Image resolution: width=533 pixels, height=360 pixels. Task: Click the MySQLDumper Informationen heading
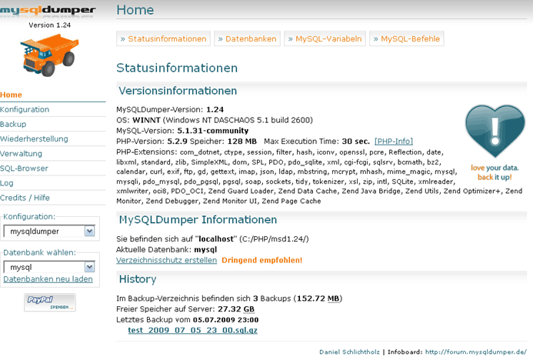tap(198, 219)
